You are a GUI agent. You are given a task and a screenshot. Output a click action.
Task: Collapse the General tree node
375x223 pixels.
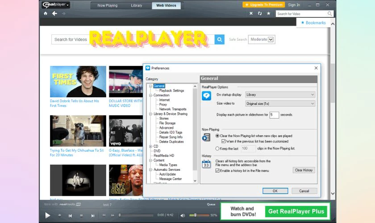coord(150,86)
